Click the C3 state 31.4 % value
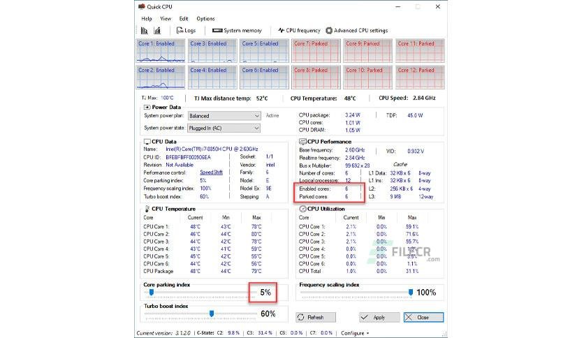Screen dimensions: 584x338 point(265,333)
